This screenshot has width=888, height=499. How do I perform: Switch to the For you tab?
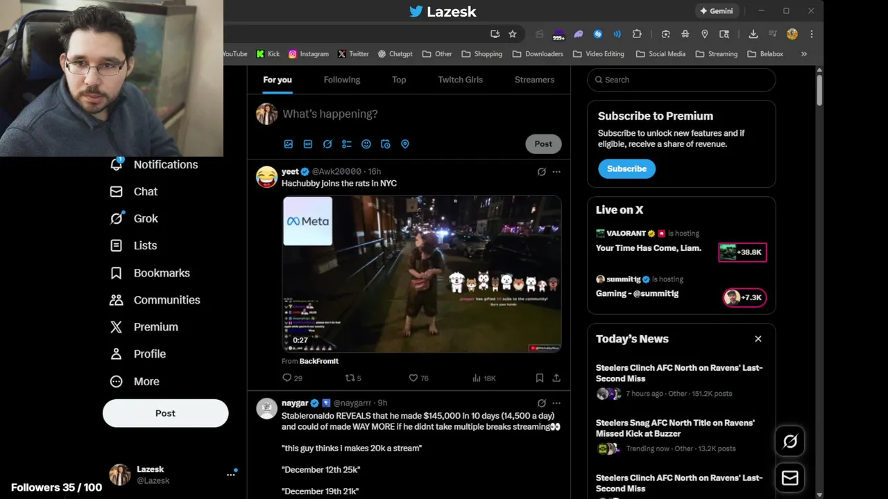pyautogui.click(x=277, y=80)
